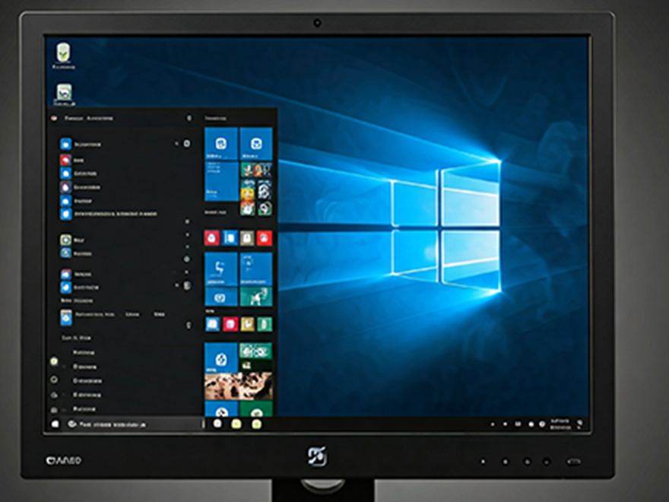The width and height of the screenshot is (669, 502).
Task: Click the Windows Start button on the taskbar
Action: tap(55, 424)
